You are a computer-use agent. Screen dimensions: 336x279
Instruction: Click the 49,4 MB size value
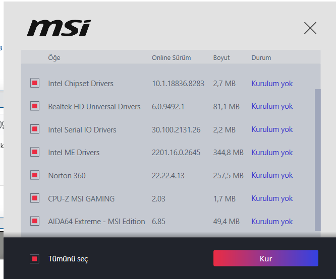pyautogui.click(x=227, y=222)
